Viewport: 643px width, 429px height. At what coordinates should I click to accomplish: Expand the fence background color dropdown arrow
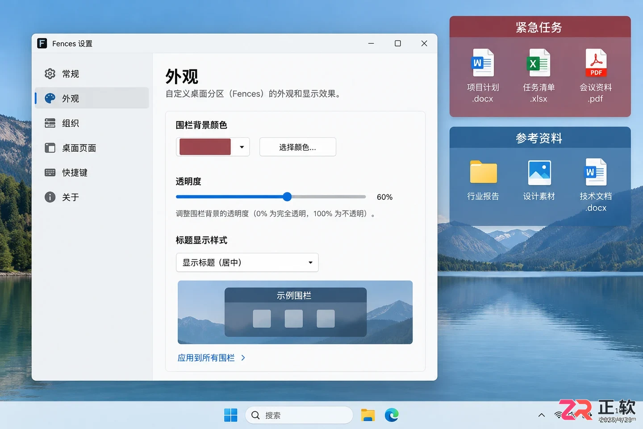242,147
